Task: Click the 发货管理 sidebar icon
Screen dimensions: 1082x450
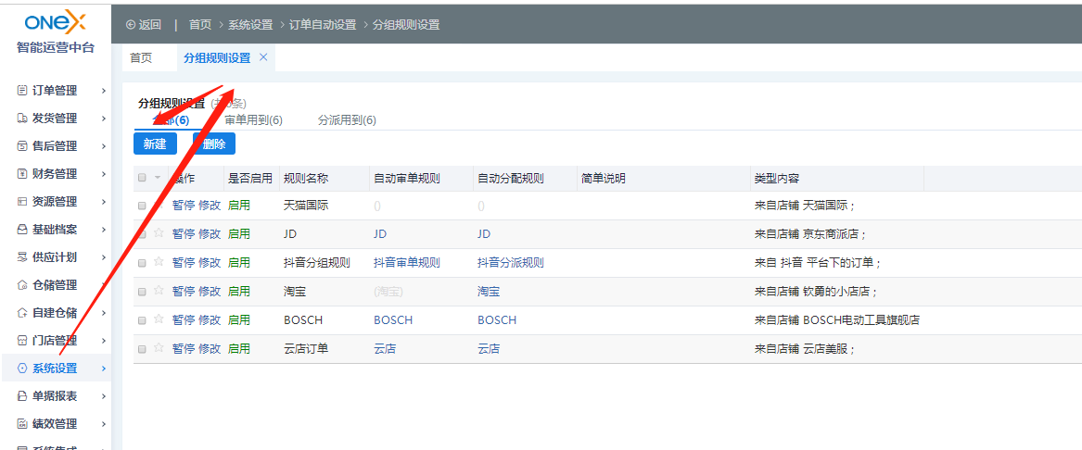Action: (22, 119)
